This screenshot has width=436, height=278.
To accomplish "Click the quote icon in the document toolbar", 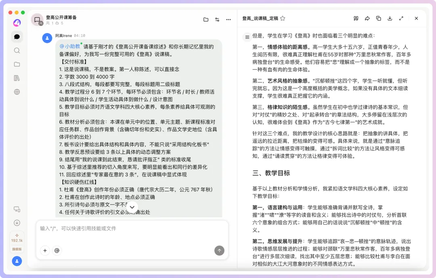I will pyautogui.click(x=356, y=18).
